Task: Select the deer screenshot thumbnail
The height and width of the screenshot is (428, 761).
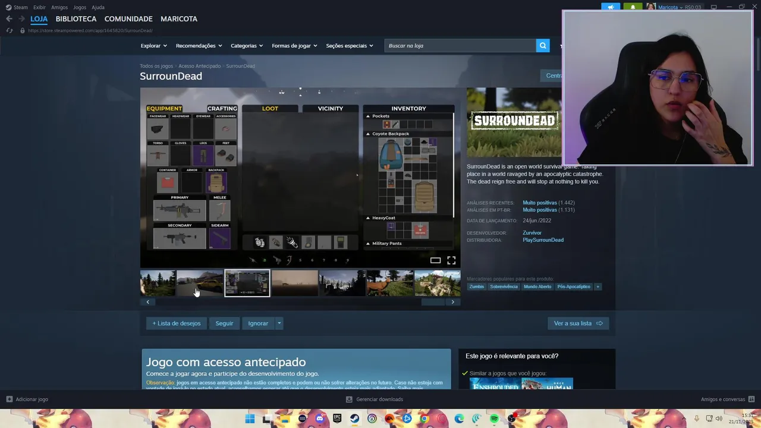Action: pyautogui.click(x=390, y=283)
